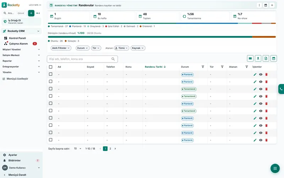284x178 pixels.
Task: Expand Müşteri Yönetimi menu
Action: click(x=21, y=49)
